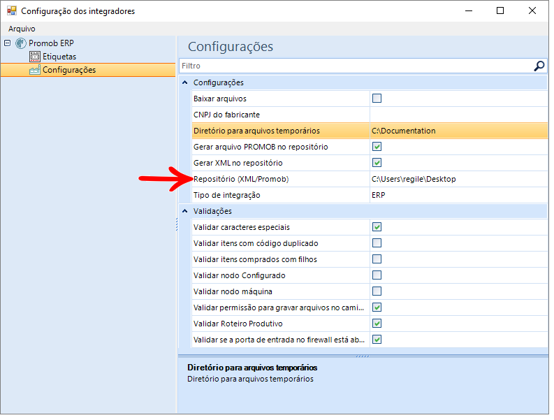This screenshot has height=420, width=554.
Task: Click the Etiquetas label icon
Action: tap(35, 56)
